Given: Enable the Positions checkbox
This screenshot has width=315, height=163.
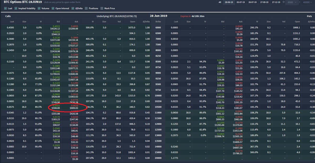Looking at the screenshot, I should (86, 8).
